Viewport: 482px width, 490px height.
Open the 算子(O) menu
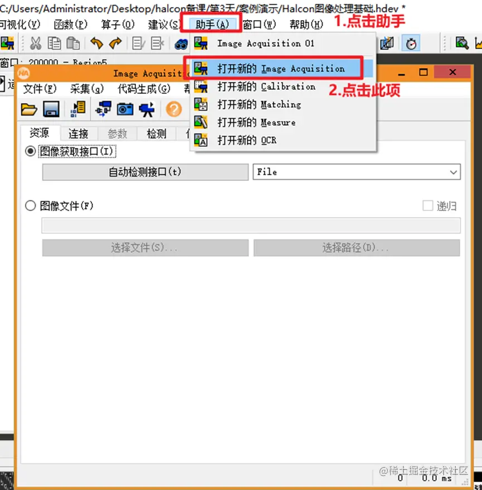click(118, 25)
